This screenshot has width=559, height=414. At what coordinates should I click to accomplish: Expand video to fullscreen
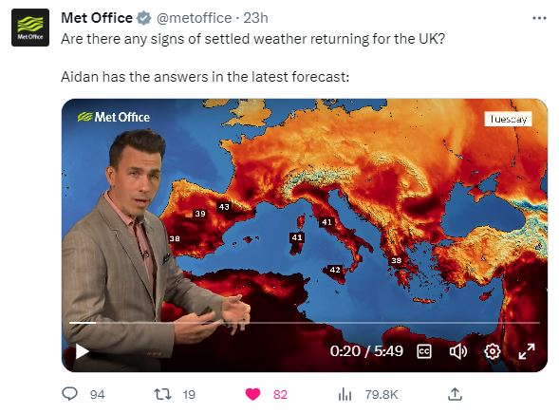[527, 351]
